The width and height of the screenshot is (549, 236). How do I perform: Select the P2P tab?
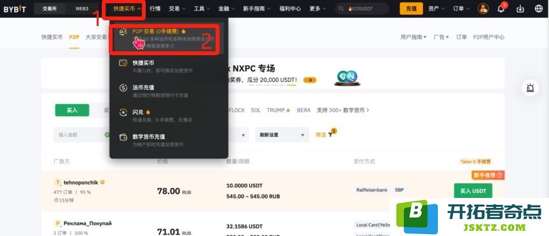74,37
